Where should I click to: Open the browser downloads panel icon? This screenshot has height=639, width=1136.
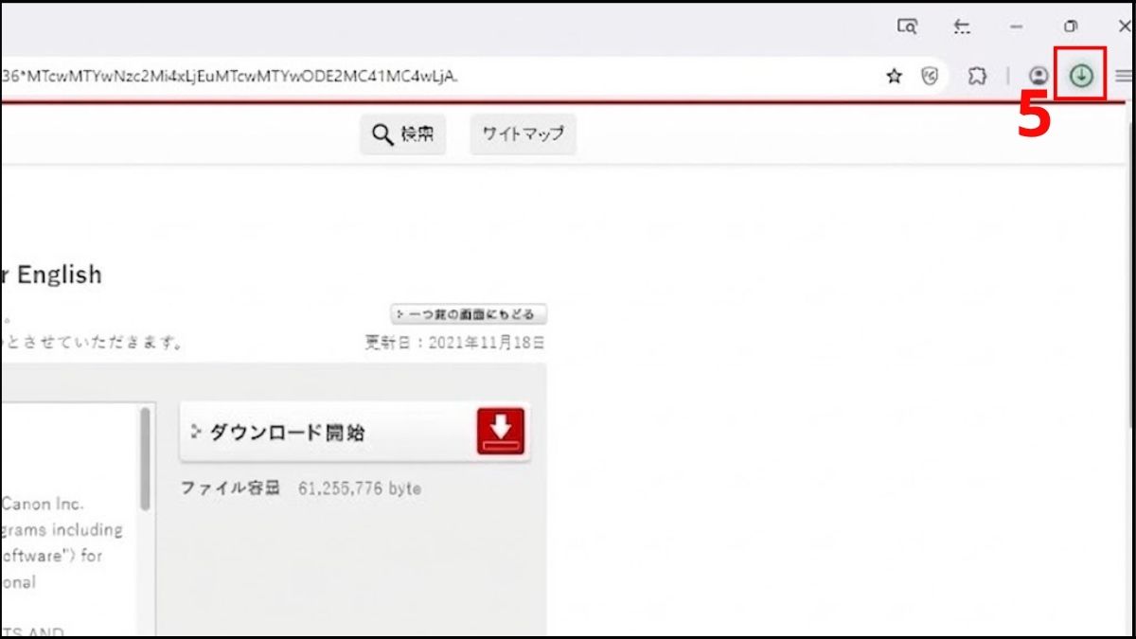(1081, 76)
